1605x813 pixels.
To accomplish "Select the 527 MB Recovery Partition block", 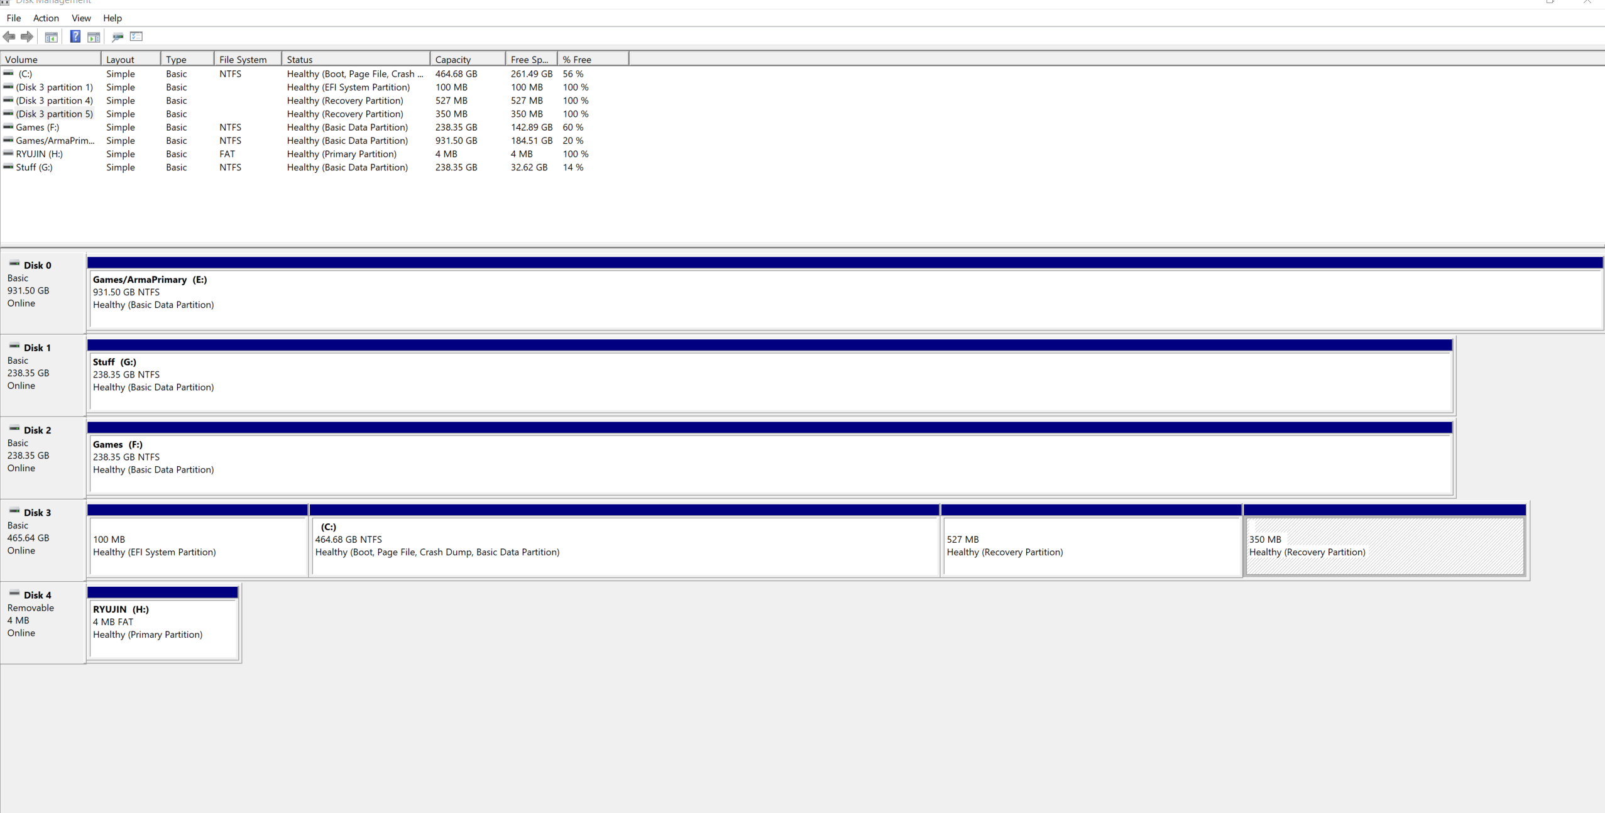I will click(1091, 545).
